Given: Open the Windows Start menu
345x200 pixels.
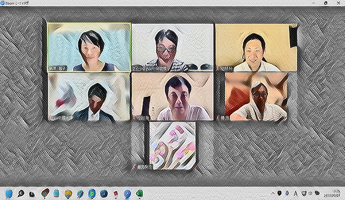Looking at the screenshot, I should (9, 194).
